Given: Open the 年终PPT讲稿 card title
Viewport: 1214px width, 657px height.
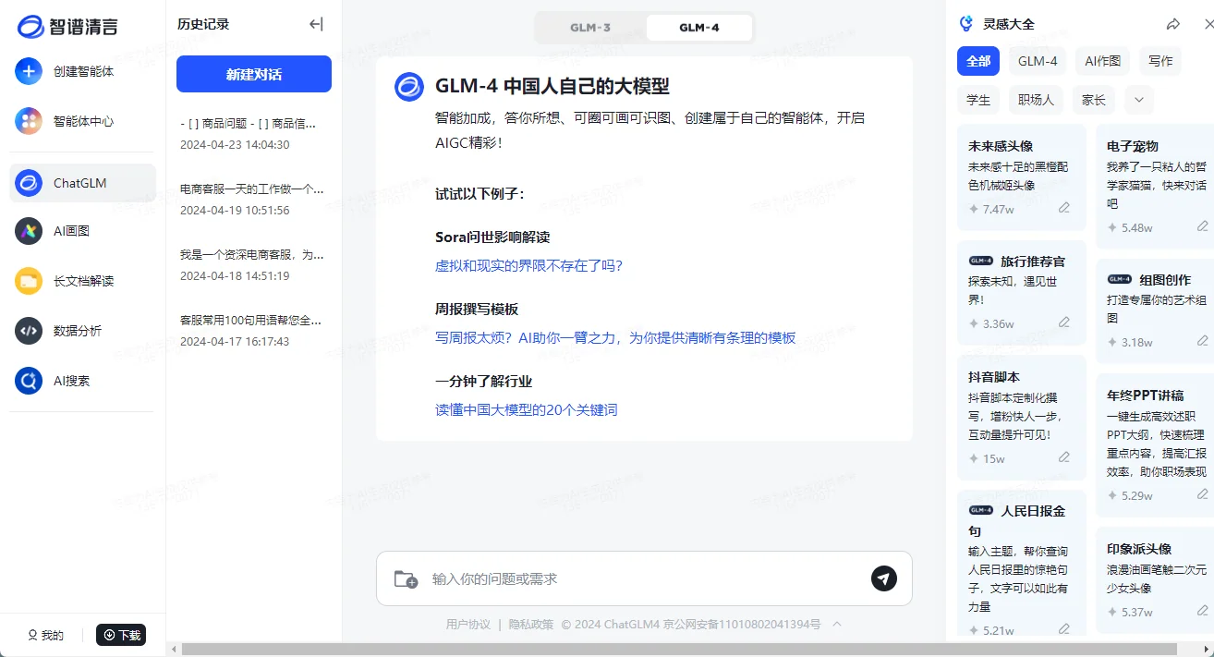Looking at the screenshot, I should click(1145, 395).
